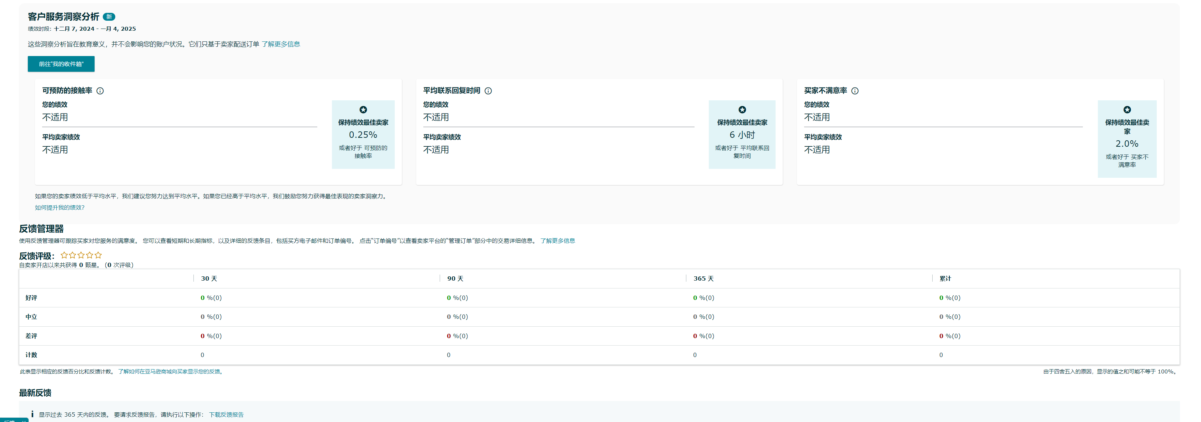The width and height of the screenshot is (1201, 422).
Task: Click 下载反馈报告 link
Action: pos(226,415)
